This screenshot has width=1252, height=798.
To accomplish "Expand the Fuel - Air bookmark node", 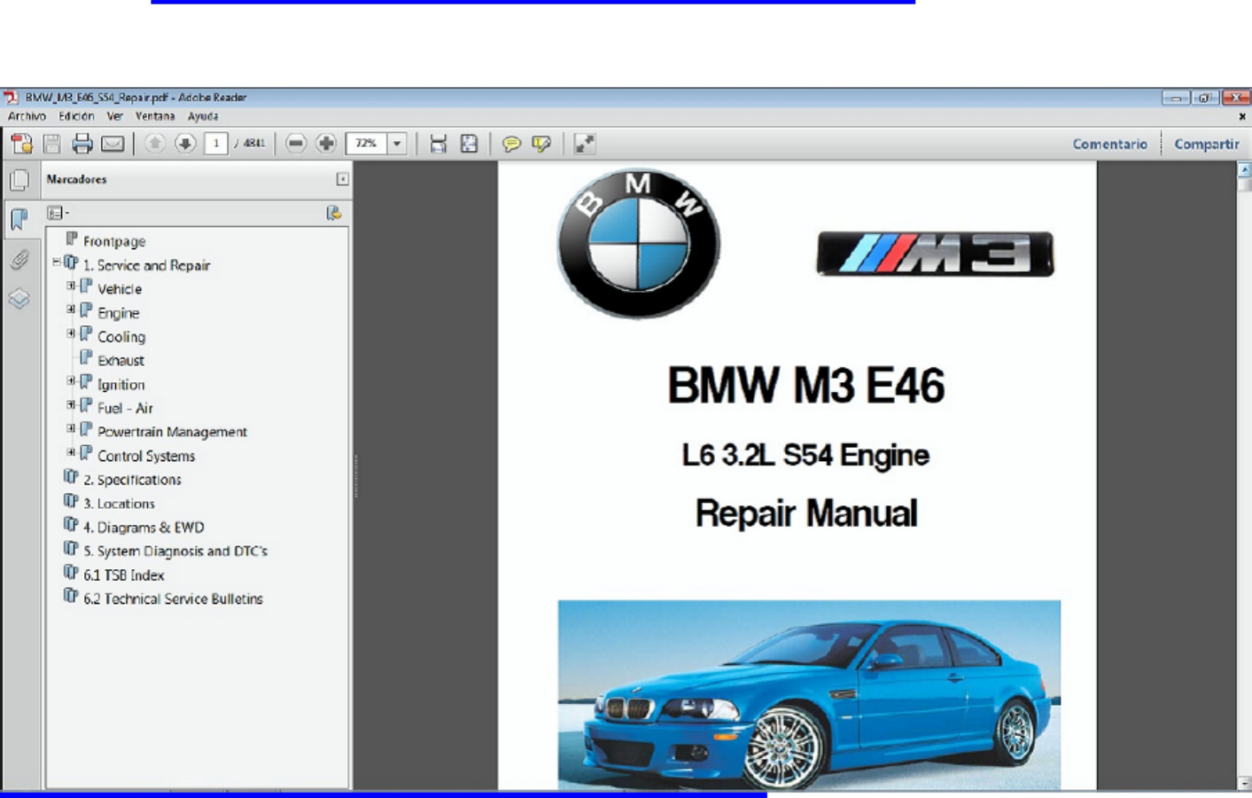I will 71,405.
